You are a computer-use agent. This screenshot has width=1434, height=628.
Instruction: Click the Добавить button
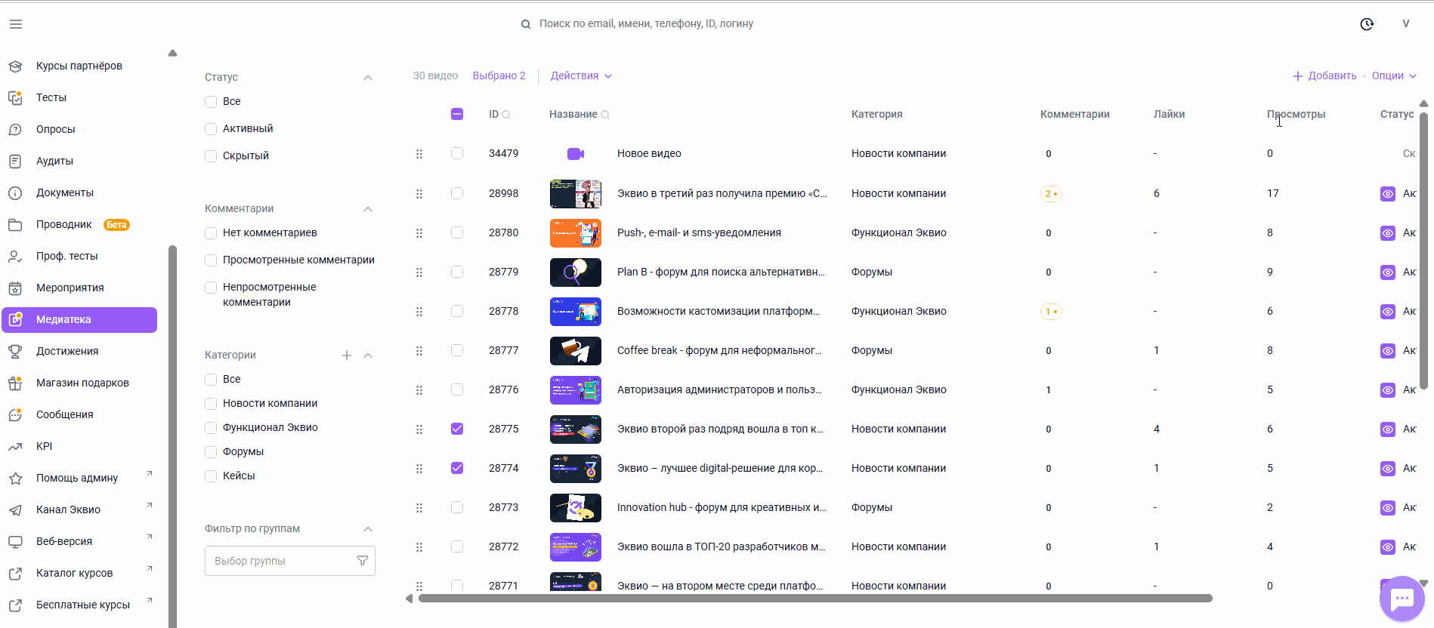coord(1324,75)
